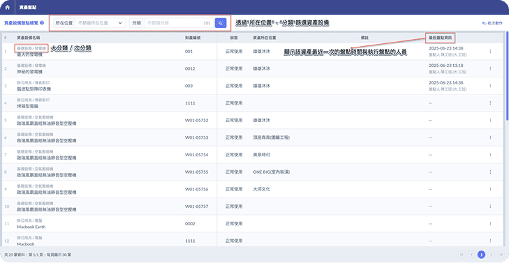509x263 pixels.
Task: Open row menu for asset W01-05757
Action: click(x=490, y=206)
